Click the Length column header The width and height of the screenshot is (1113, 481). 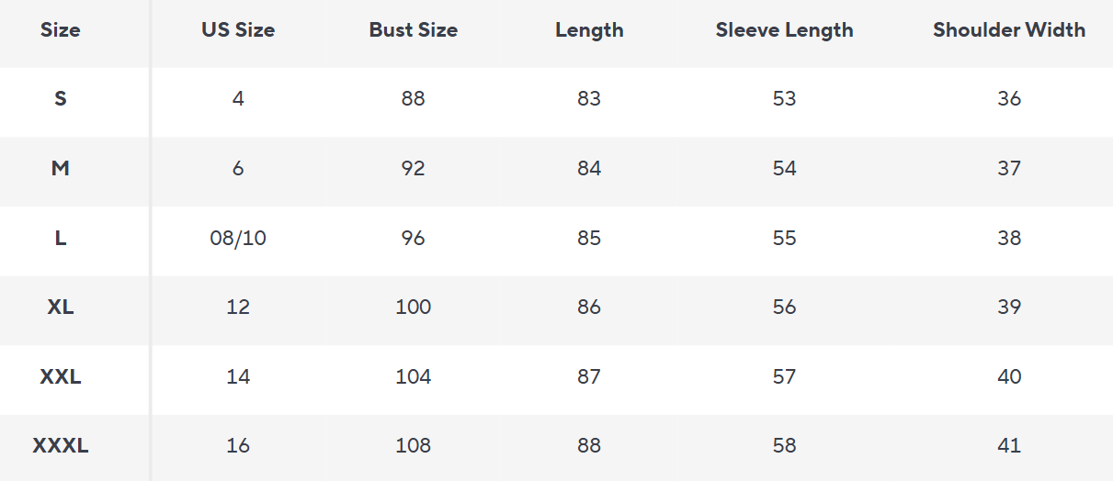[x=589, y=30]
